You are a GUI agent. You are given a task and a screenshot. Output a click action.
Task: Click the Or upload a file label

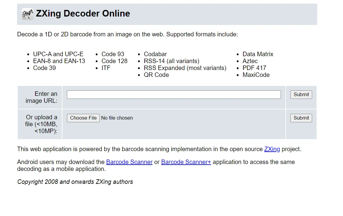click(41, 124)
